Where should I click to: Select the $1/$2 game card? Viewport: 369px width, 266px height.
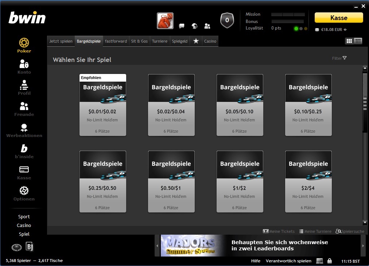click(x=240, y=181)
